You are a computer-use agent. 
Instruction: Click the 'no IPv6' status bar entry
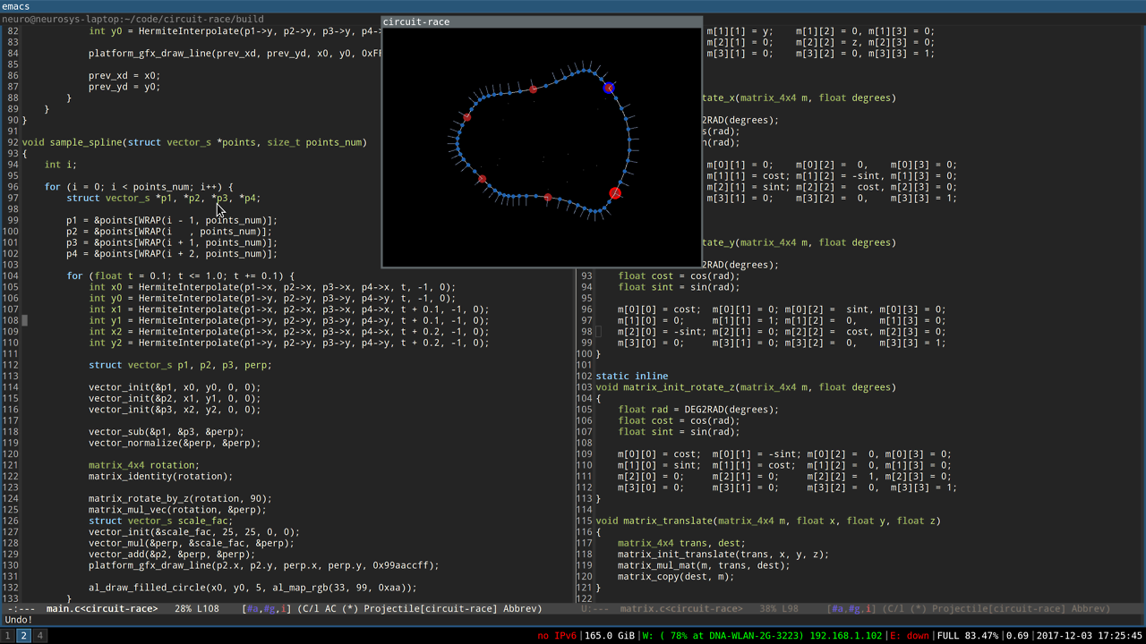point(557,636)
